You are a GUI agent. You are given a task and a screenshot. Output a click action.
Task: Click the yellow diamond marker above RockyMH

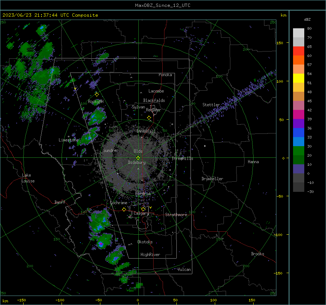click(x=97, y=95)
